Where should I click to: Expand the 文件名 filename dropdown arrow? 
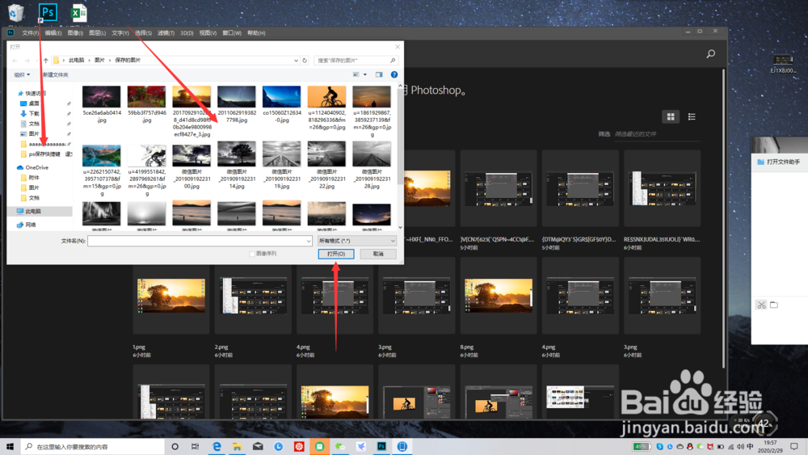pos(308,241)
